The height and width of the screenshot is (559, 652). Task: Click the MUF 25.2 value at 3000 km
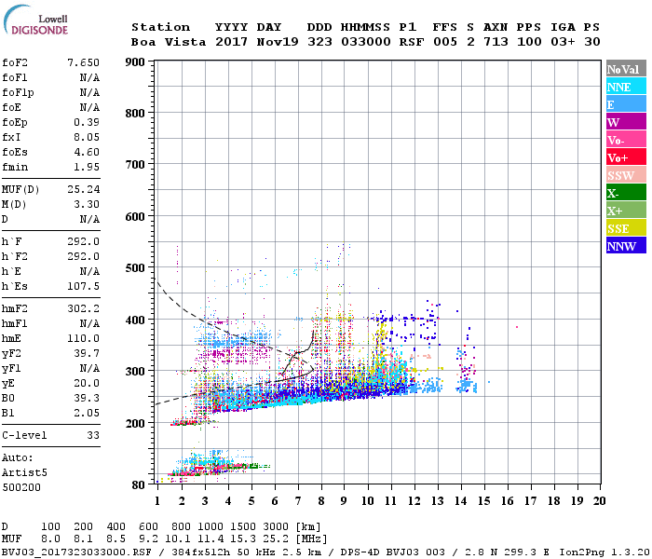click(x=276, y=539)
